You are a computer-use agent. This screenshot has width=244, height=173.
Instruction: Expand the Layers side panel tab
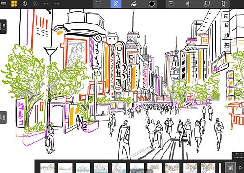coord(3,118)
